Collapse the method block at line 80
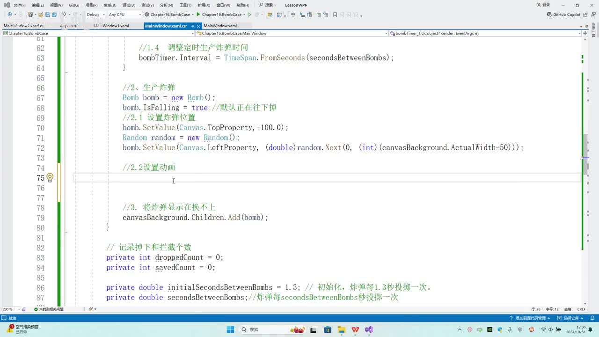This screenshot has width=599, height=337. [67, 232]
